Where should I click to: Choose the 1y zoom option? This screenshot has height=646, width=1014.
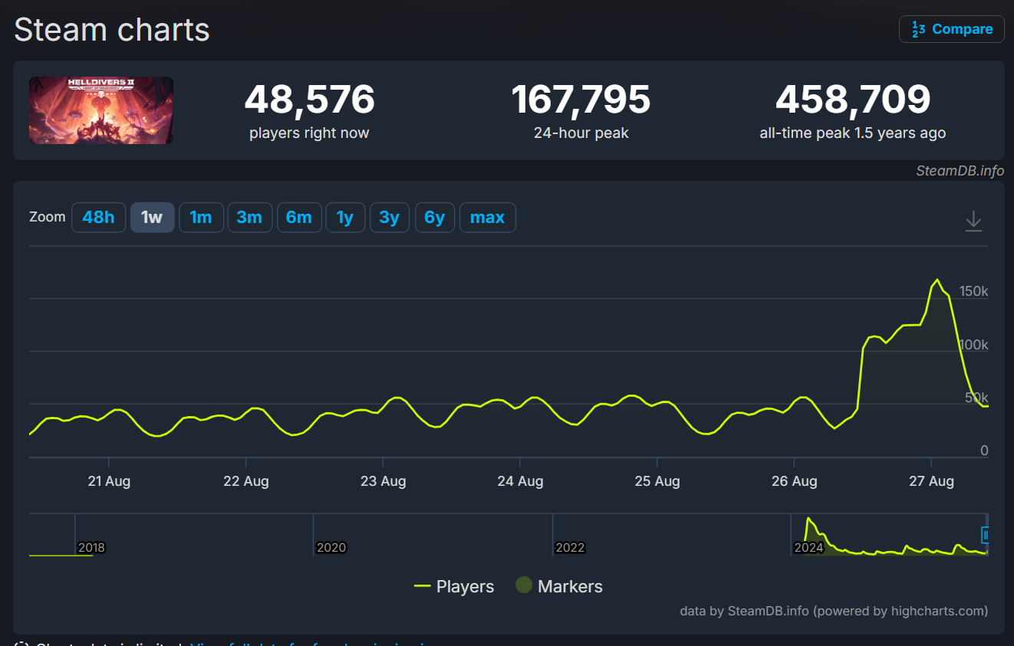coord(345,218)
